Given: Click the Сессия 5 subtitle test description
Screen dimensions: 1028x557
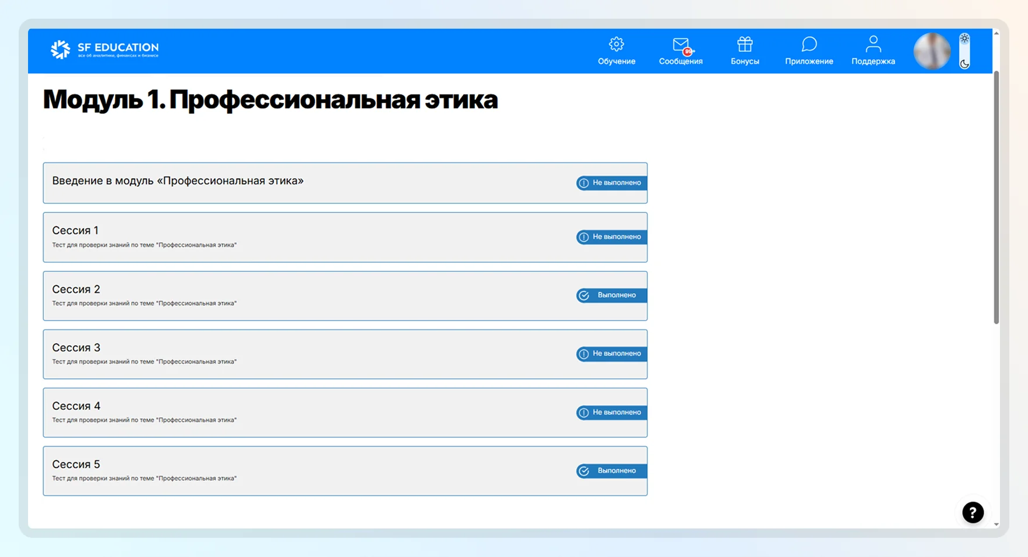Looking at the screenshot, I should click(144, 478).
